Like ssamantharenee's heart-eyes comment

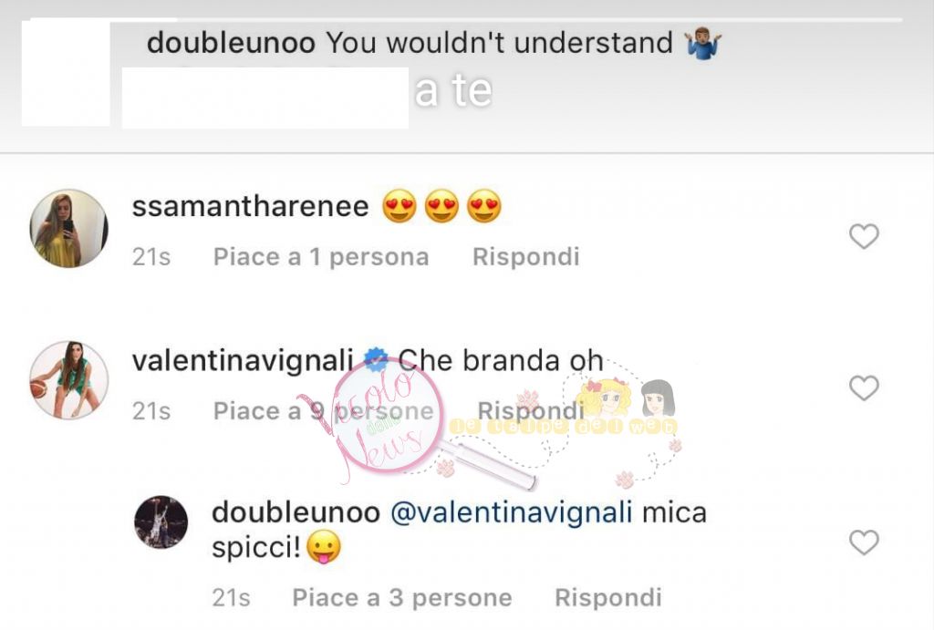tap(864, 236)
